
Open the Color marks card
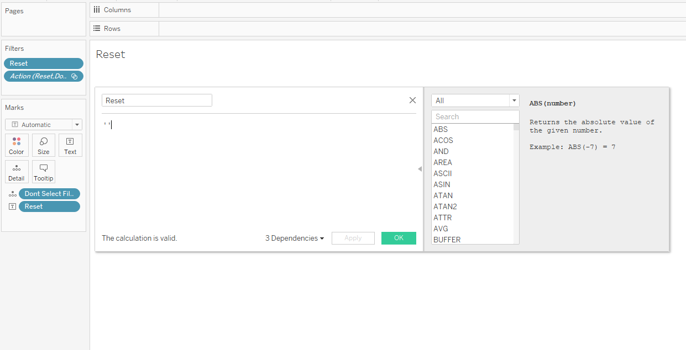coord(17,145)
